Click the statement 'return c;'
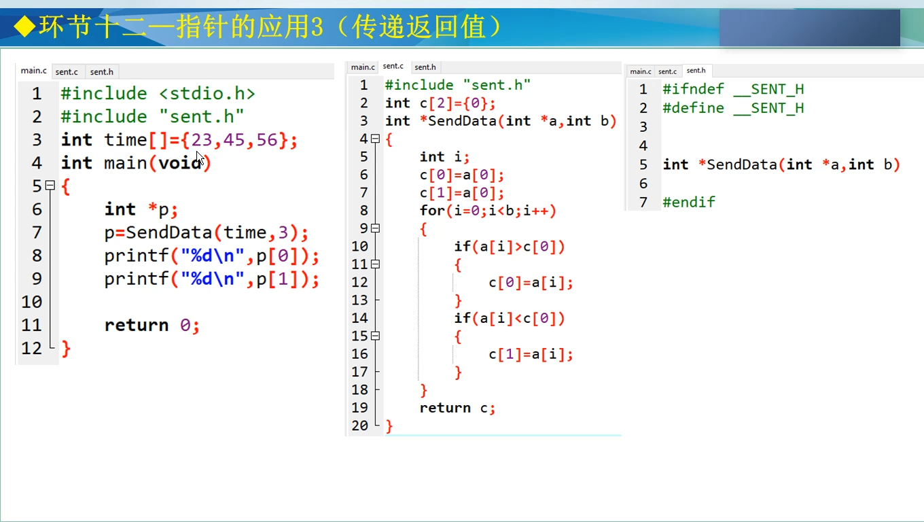 coord(458,408)
